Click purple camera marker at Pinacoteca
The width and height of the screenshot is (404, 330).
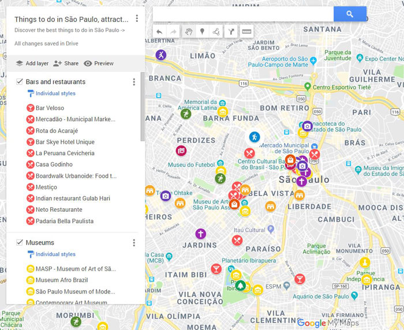pos(307,126)
